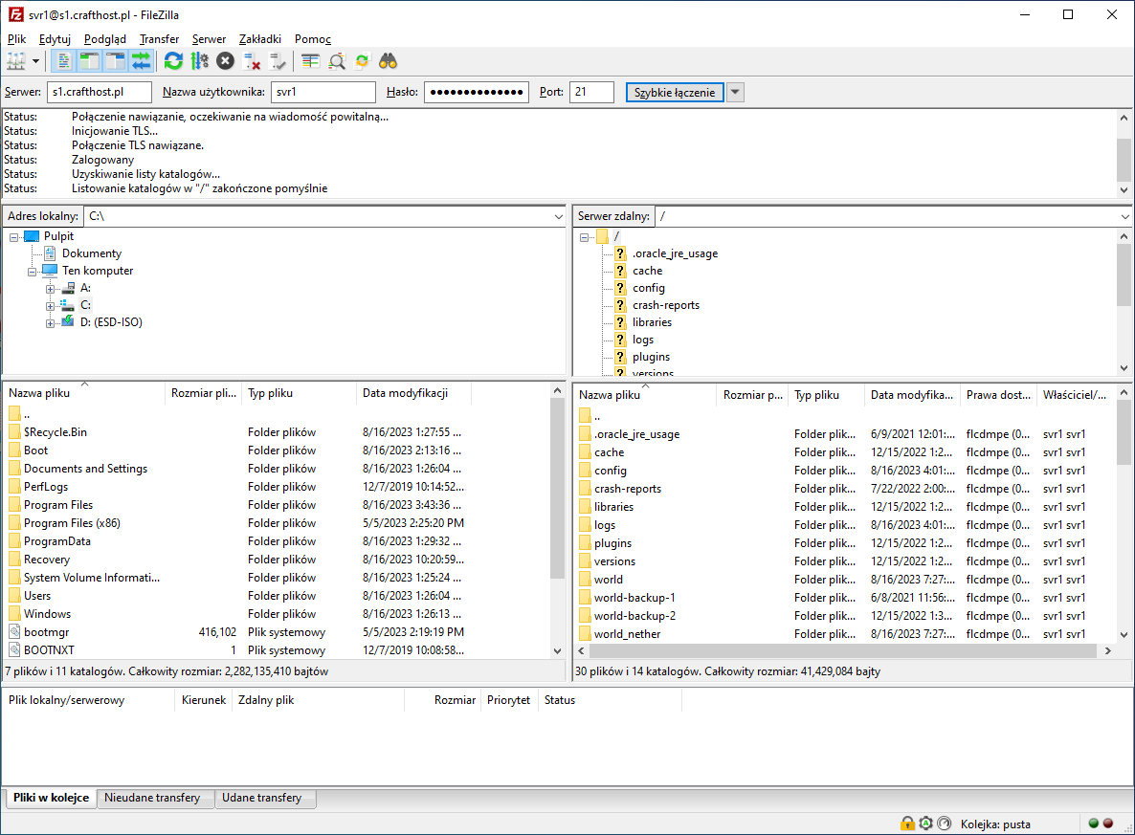Open the Plik menu

16,39
